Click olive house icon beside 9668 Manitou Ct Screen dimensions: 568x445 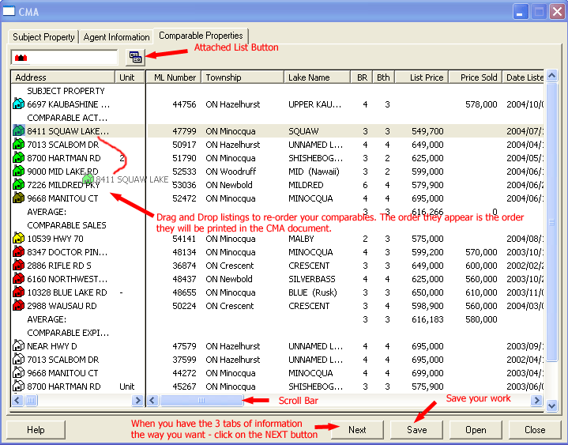point(19,198)
